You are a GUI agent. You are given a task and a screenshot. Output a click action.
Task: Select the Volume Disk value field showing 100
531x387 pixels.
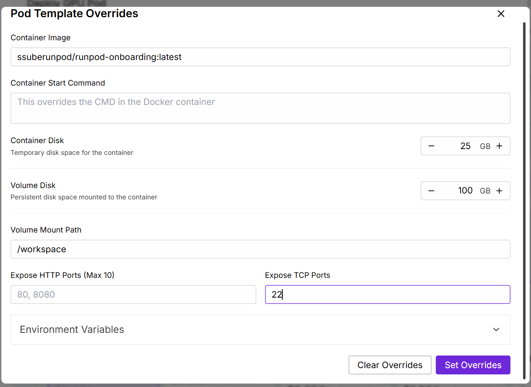pyautogui.click(x=460, y=191)
